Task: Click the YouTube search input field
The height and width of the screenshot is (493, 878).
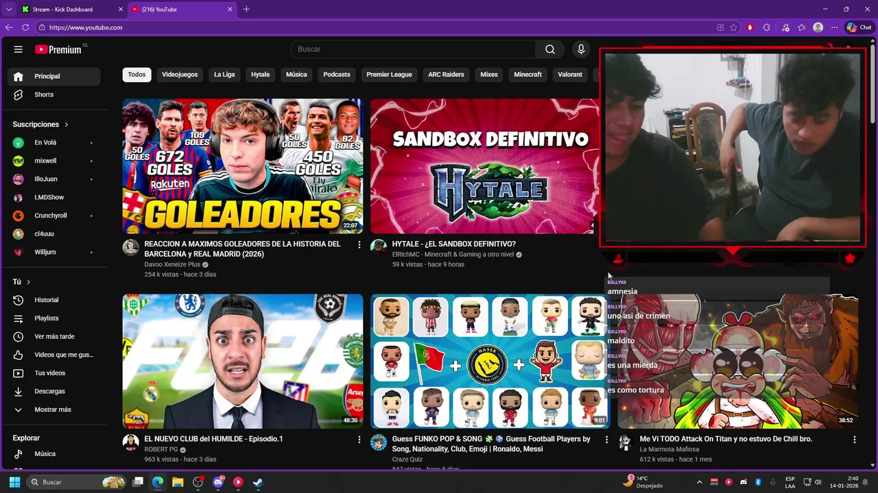Action: (x=413, y=49)
